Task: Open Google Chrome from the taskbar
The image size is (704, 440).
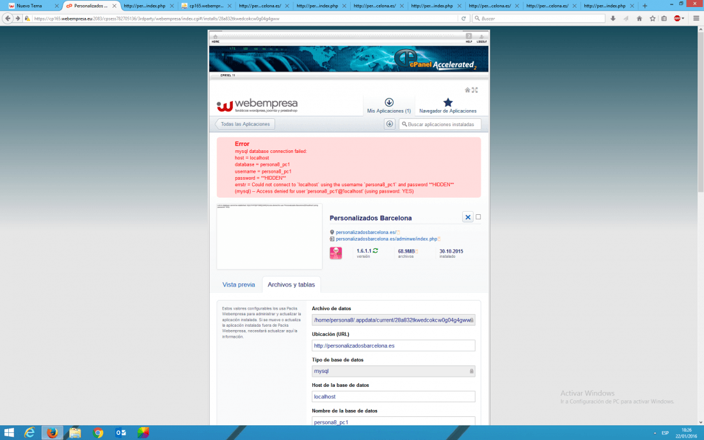Action: (x=98, y=433)
